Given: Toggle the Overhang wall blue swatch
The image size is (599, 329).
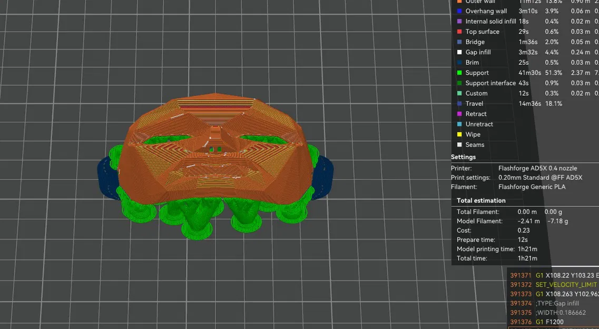Looking at the screenshot, I should (x=459, y=11).
